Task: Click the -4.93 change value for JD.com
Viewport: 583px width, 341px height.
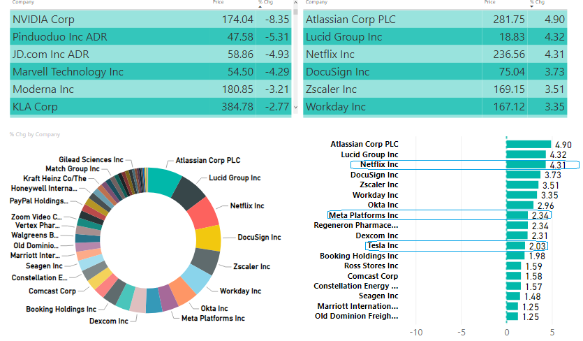Action: (277, 55)
